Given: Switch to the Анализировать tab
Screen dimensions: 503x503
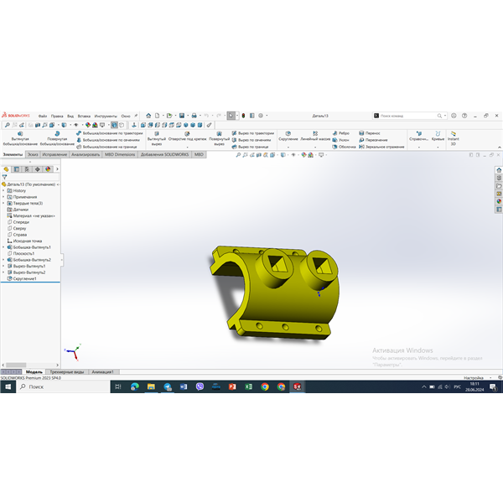Looking at the screenshot, I should 86,154.
